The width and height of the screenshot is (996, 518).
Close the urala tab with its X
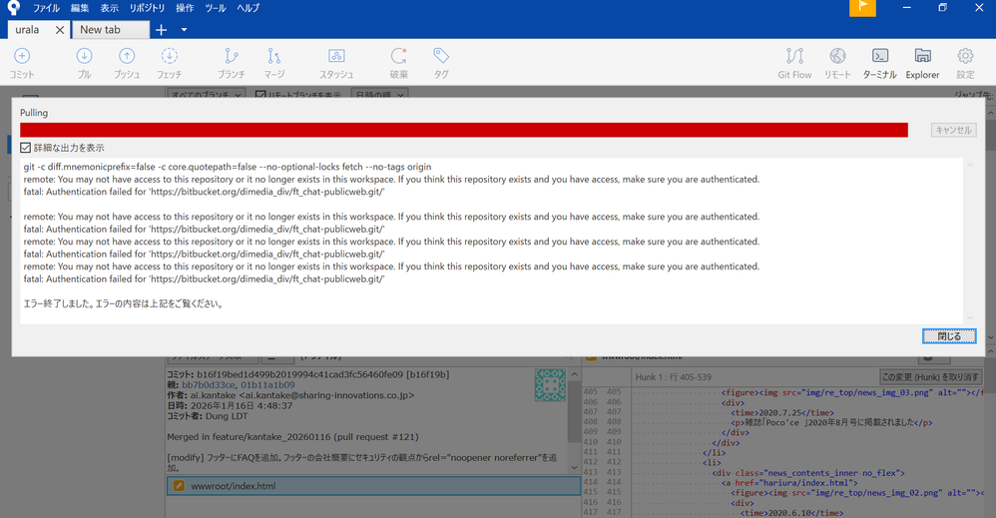[x=60, y=30]
